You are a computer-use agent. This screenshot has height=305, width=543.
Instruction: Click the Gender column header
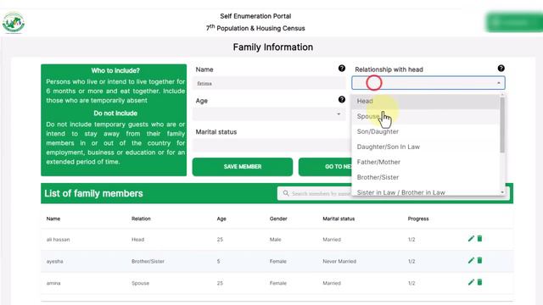point(278,219)
